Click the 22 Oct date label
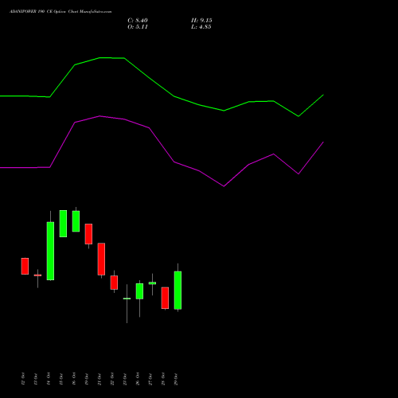This screenshot has height=398, width=398. 112,379
